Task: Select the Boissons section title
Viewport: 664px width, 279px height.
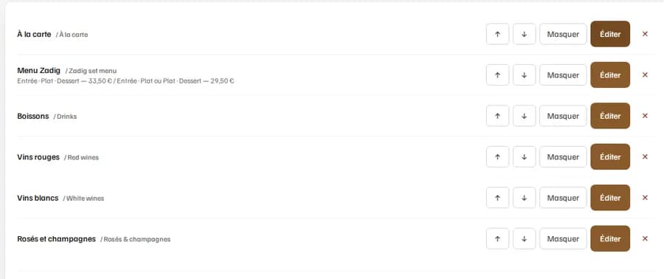Action: [33, 116]
